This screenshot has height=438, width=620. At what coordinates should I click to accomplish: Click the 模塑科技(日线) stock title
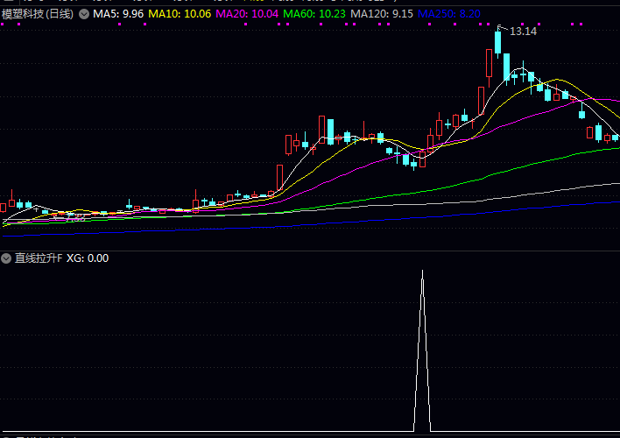[x=38, y=14]
